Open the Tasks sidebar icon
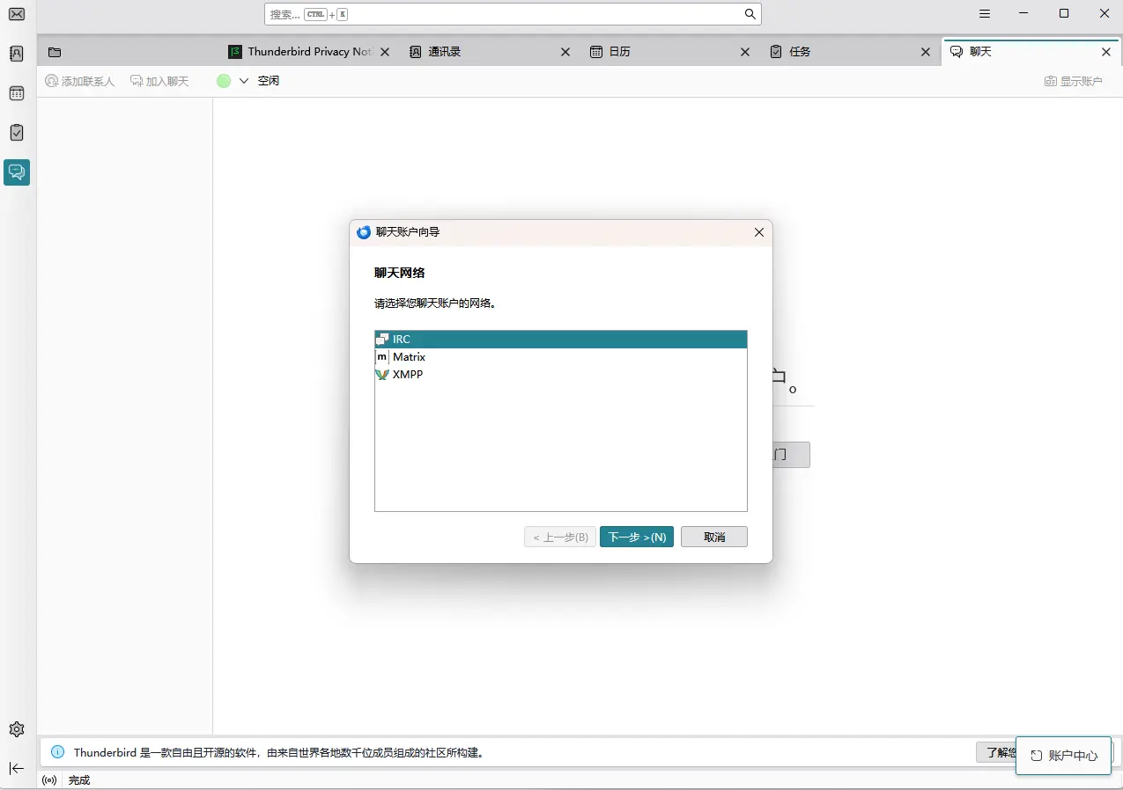The image size is (1123, 790). coord(17,133)
